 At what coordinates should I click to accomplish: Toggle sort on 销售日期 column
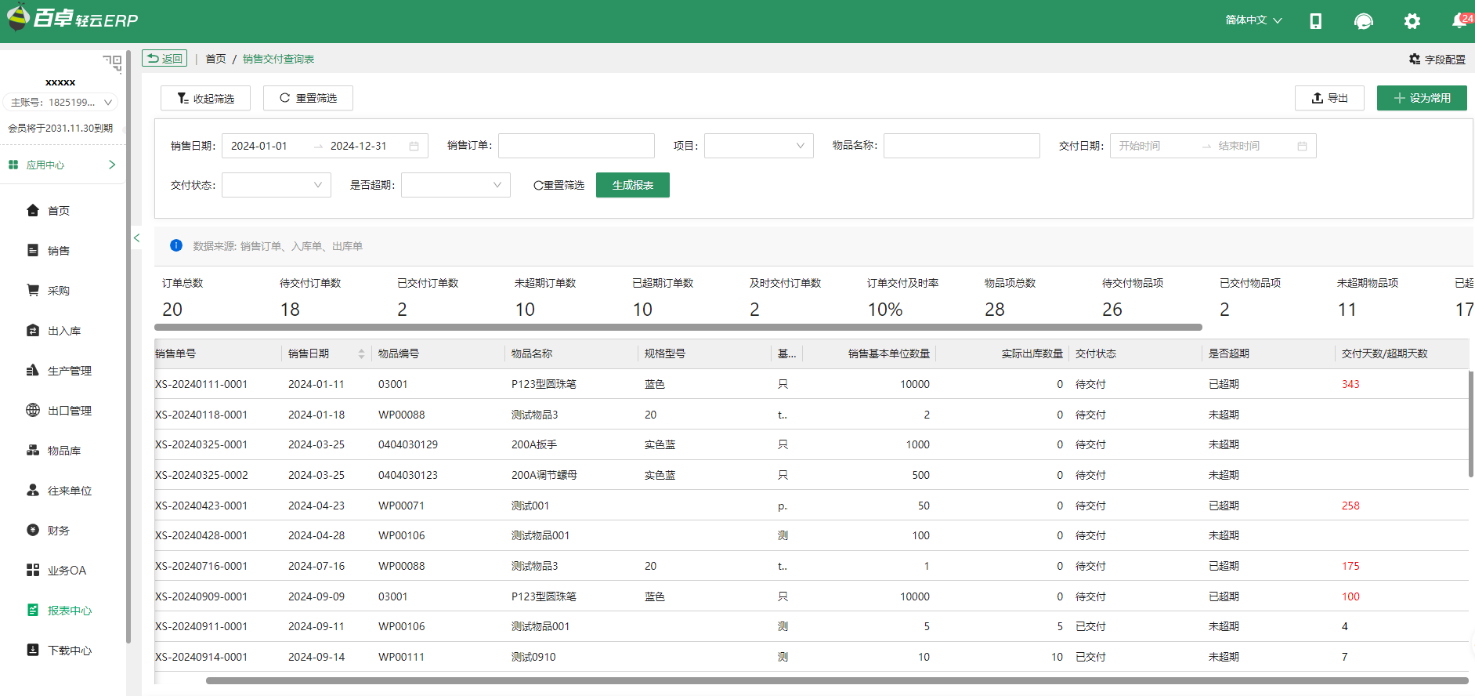pos(361,354)
